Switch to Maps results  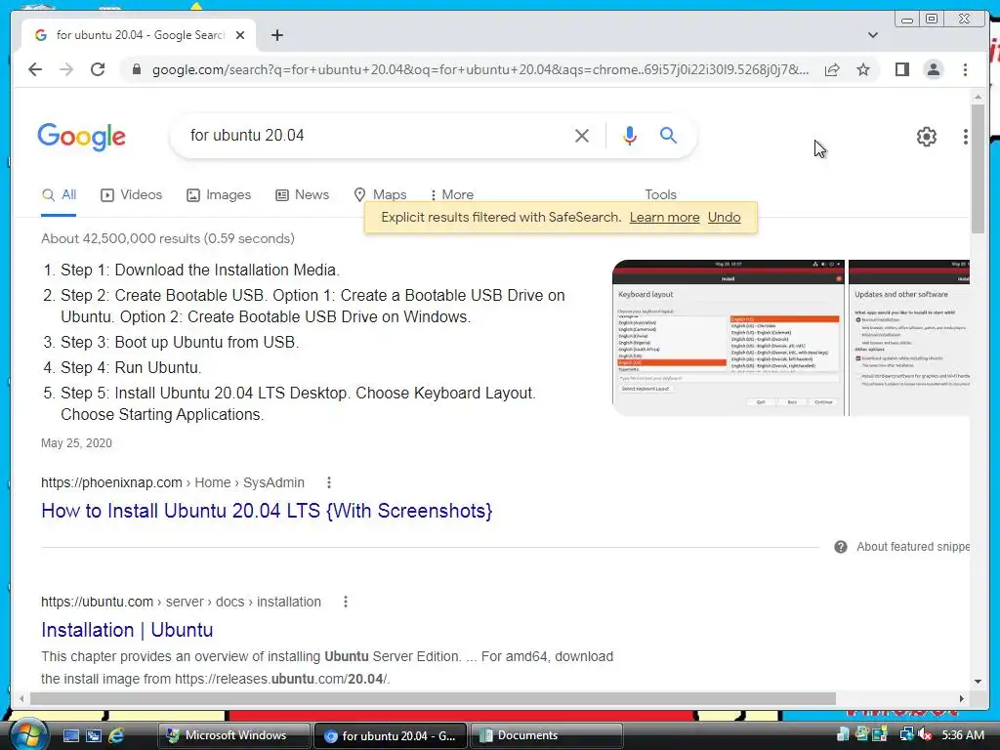pyautogui.click(x=380, y=195)
